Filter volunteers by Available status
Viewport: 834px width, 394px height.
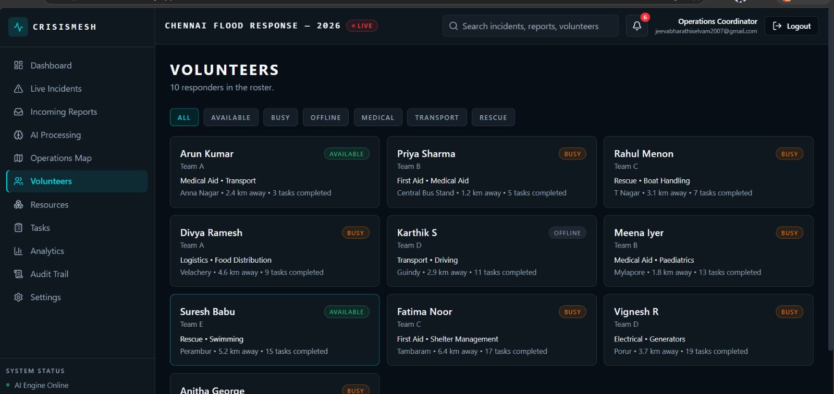click(231, 117)
